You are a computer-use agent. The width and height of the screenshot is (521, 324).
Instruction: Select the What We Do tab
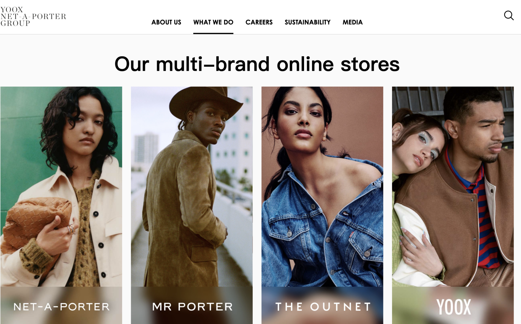coord(213,22)
